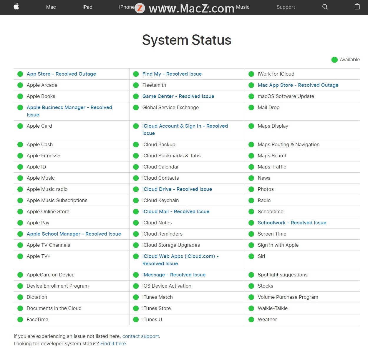Image resolution: width=368 pixels, height=352 pixels.
Task: Click the green status dot beside iCloud Backup
Action: pyautogui.click(x=136, y=145)
